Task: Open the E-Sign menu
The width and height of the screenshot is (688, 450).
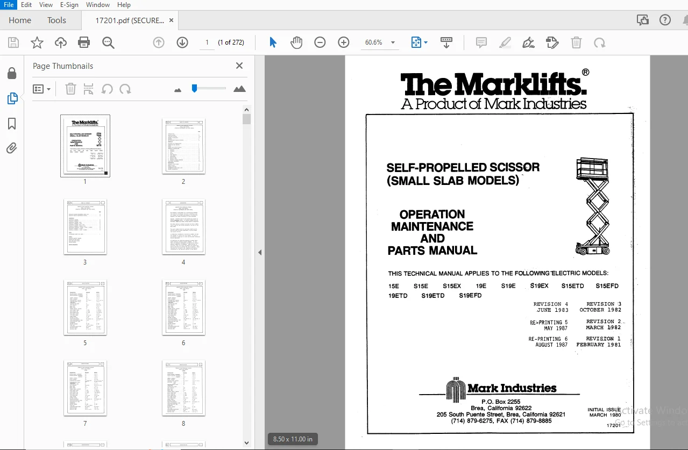Action: coord(69,5)
